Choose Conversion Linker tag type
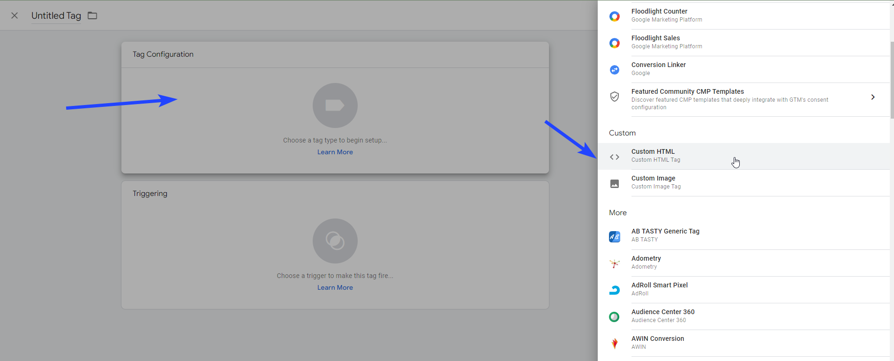The height and width of the screenshot is (361, 894). click(x=744, y=69)
